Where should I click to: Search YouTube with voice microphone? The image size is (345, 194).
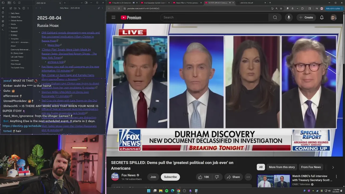[289, 18]
